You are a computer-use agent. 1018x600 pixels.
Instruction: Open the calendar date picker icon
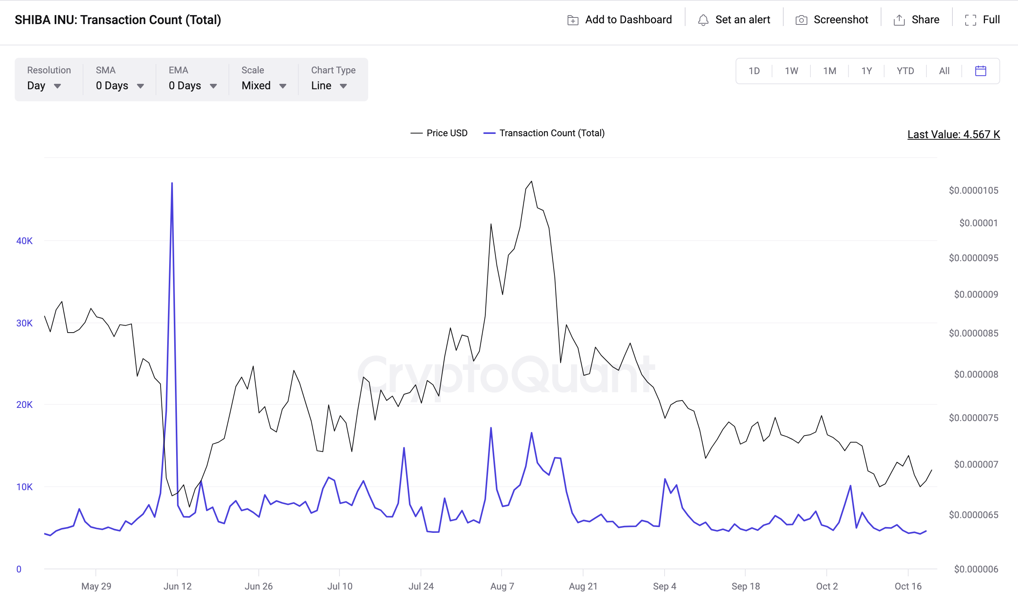pos(980,71)
